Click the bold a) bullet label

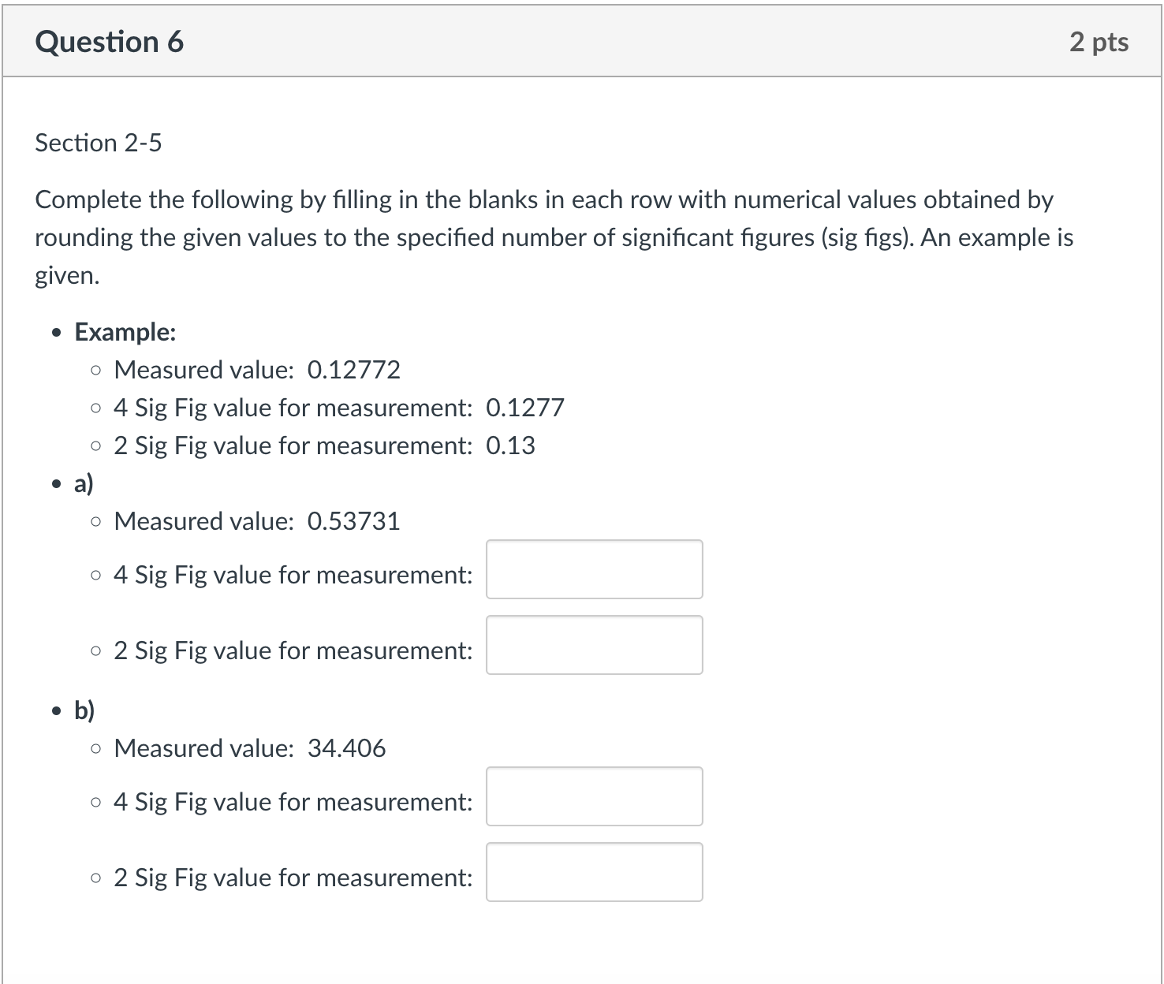click(x=84, y=483)
